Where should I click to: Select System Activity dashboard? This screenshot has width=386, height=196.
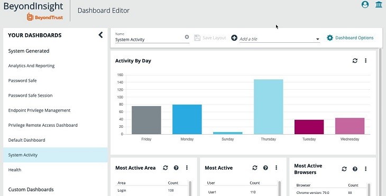click(x=56, y=155)
